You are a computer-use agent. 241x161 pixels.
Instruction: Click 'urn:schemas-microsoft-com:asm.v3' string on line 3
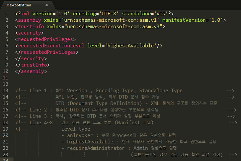tap(113, 26)
